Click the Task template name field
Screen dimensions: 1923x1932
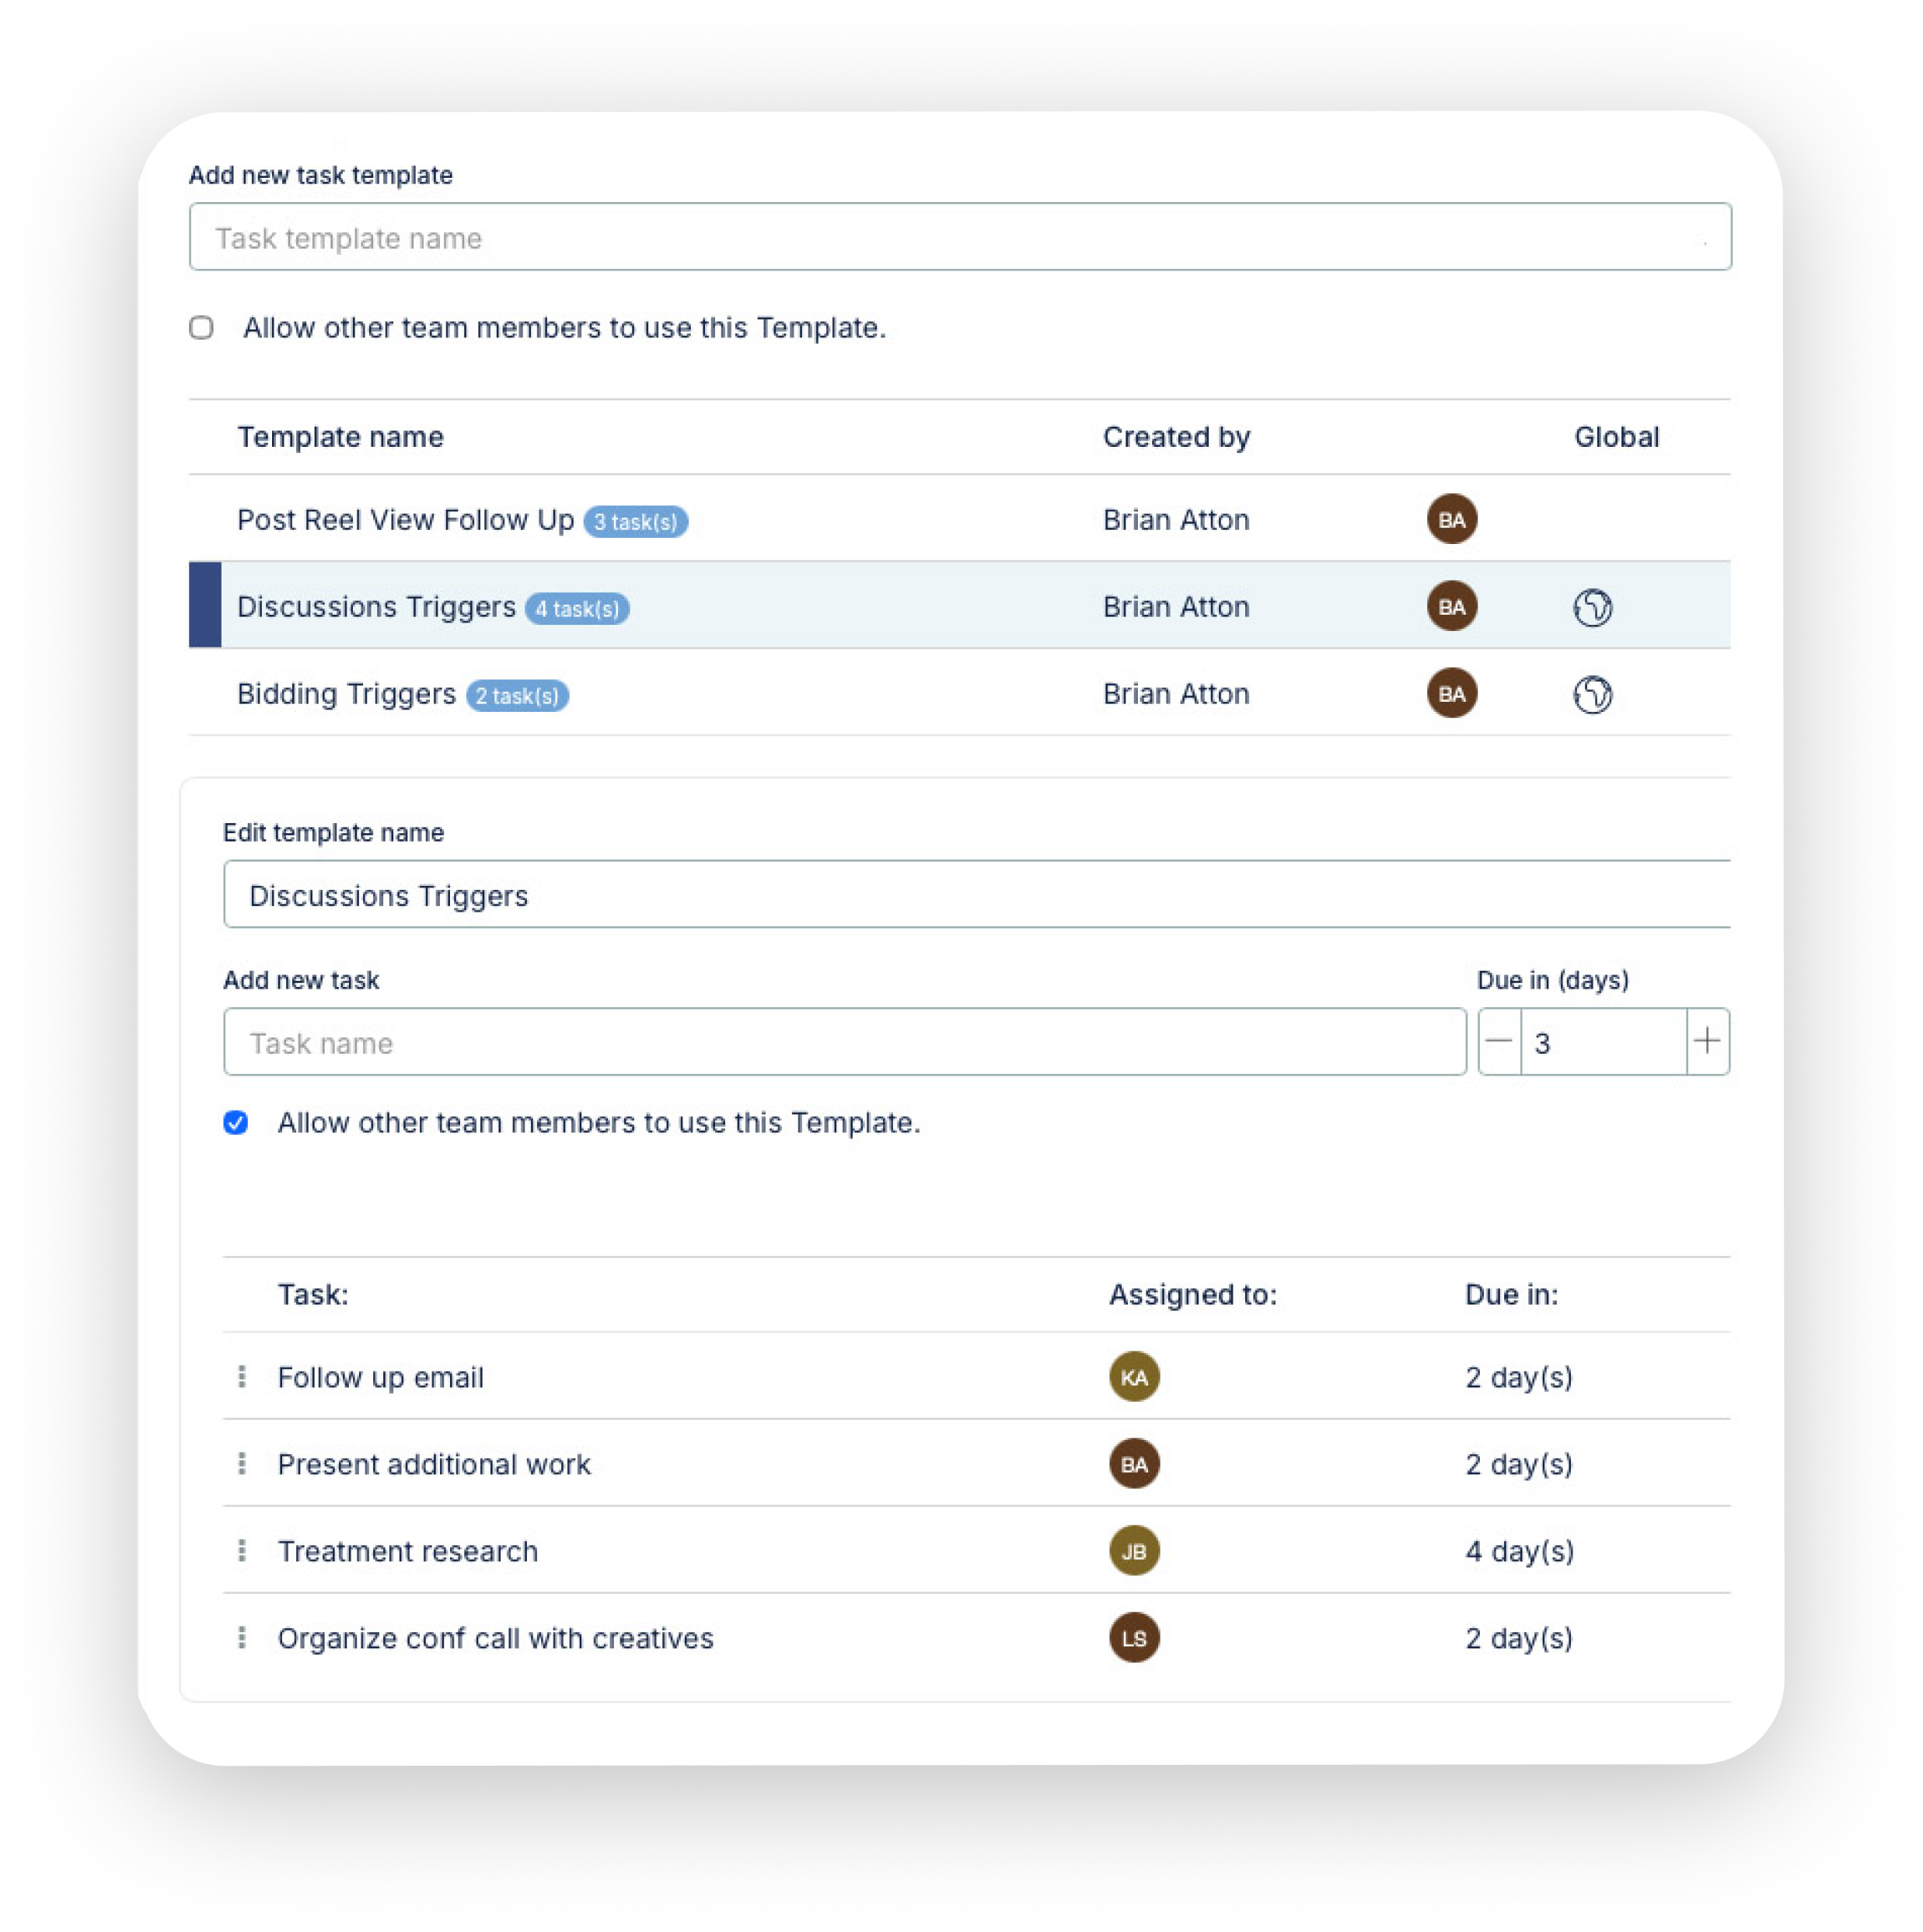(960, 237)
